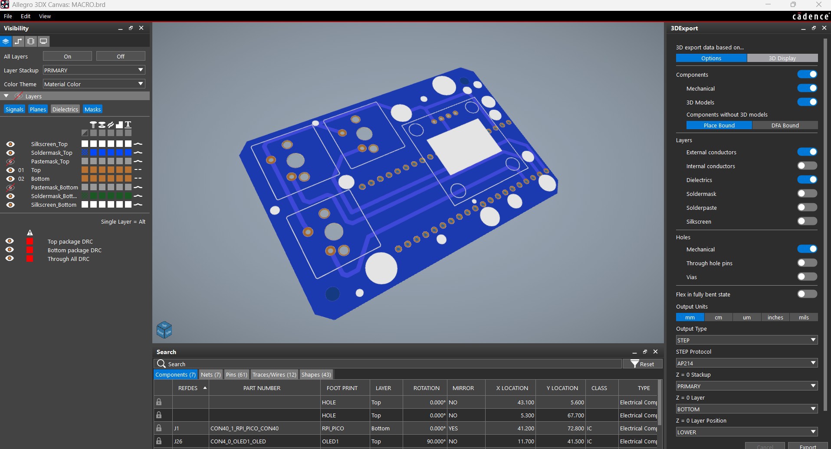
Task: Turn off the Components export toggle
Action: (x=808, y=74)
